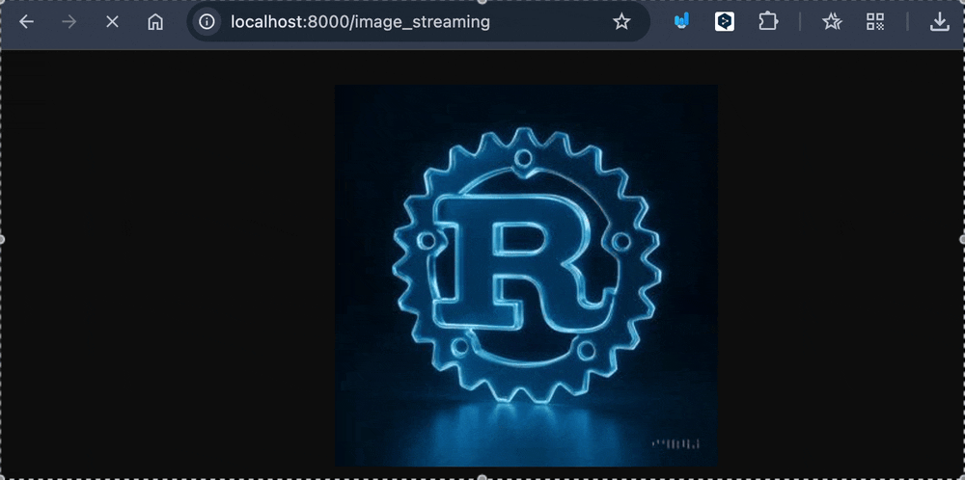Viewport: 965px width, 480px height.
Task: Open the white square extension icon
Action: [x=725, y=22]
